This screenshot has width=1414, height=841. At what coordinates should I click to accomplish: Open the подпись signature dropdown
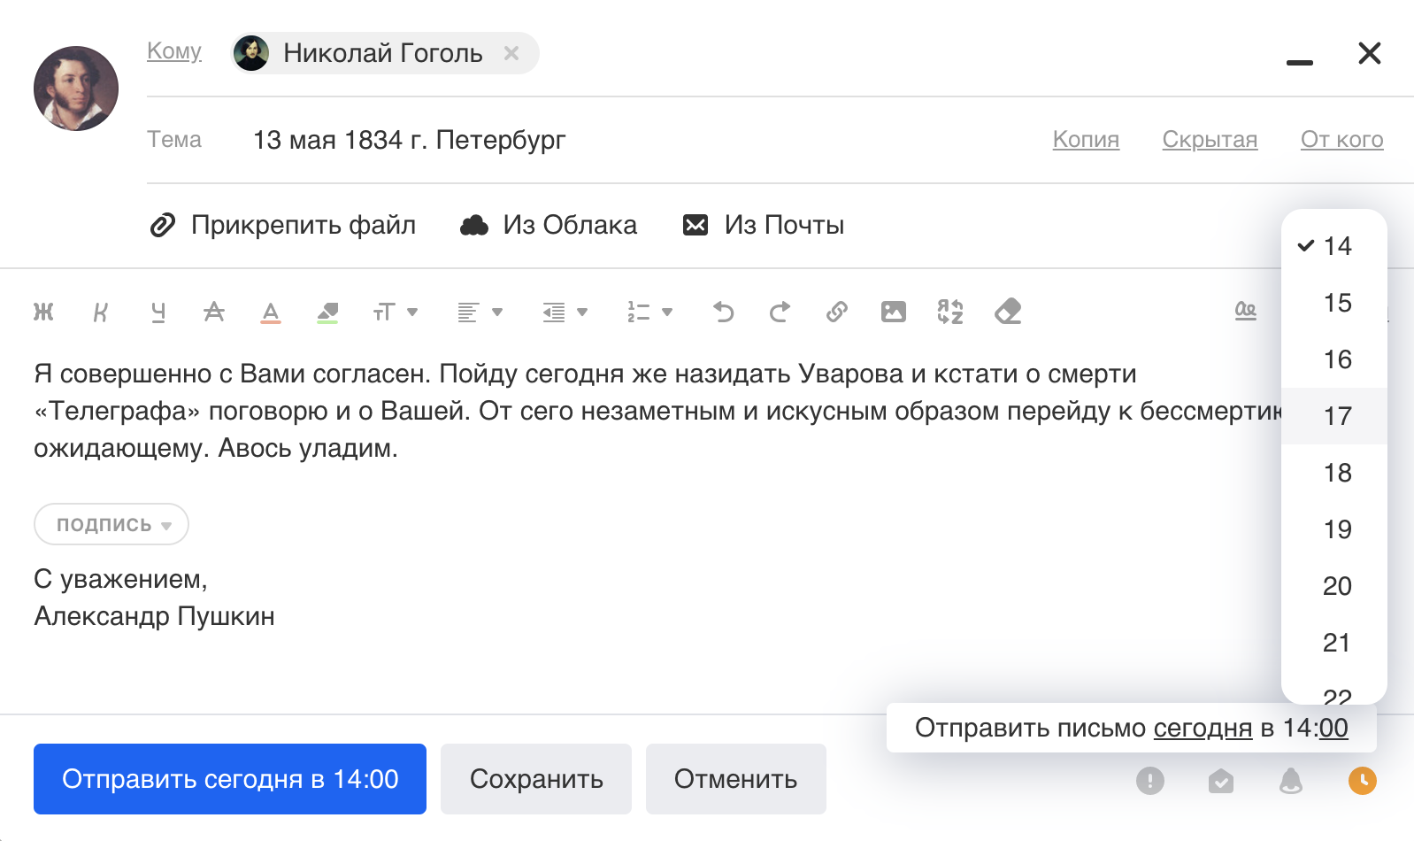(x=111, y=524)
